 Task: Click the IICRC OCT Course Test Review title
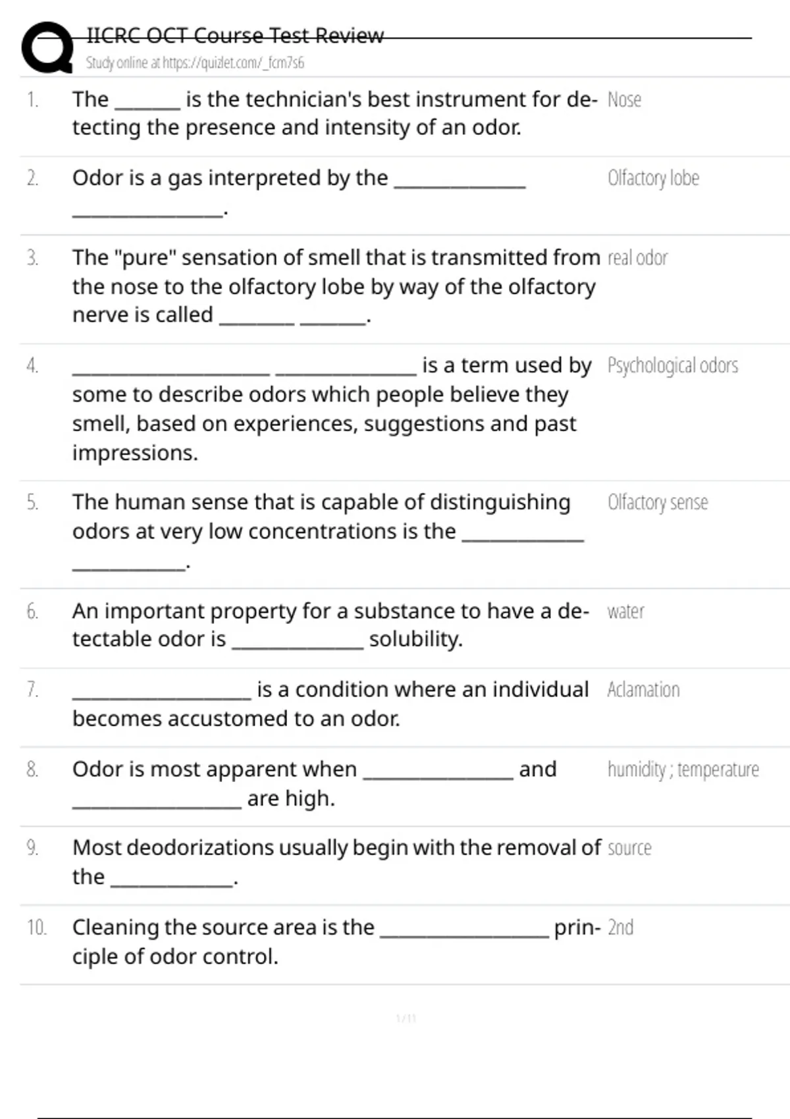point(235,36)
